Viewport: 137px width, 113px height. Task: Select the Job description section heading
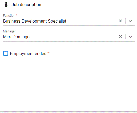(x=26, y=5)
